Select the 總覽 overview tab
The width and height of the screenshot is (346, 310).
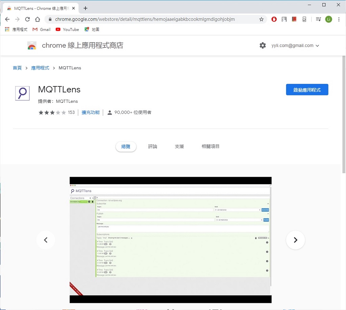126,147
